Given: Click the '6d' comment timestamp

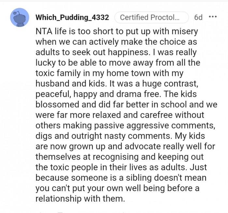Looking at the screenshot, I should pyautogui.click(x=198, y=17).
